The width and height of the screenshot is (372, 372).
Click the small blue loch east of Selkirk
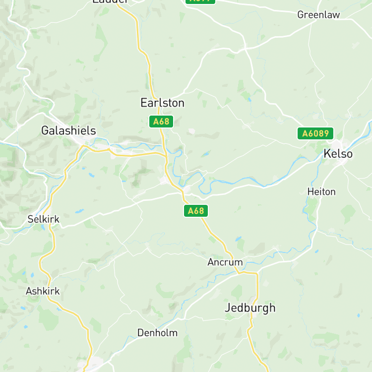click(79, 211)
